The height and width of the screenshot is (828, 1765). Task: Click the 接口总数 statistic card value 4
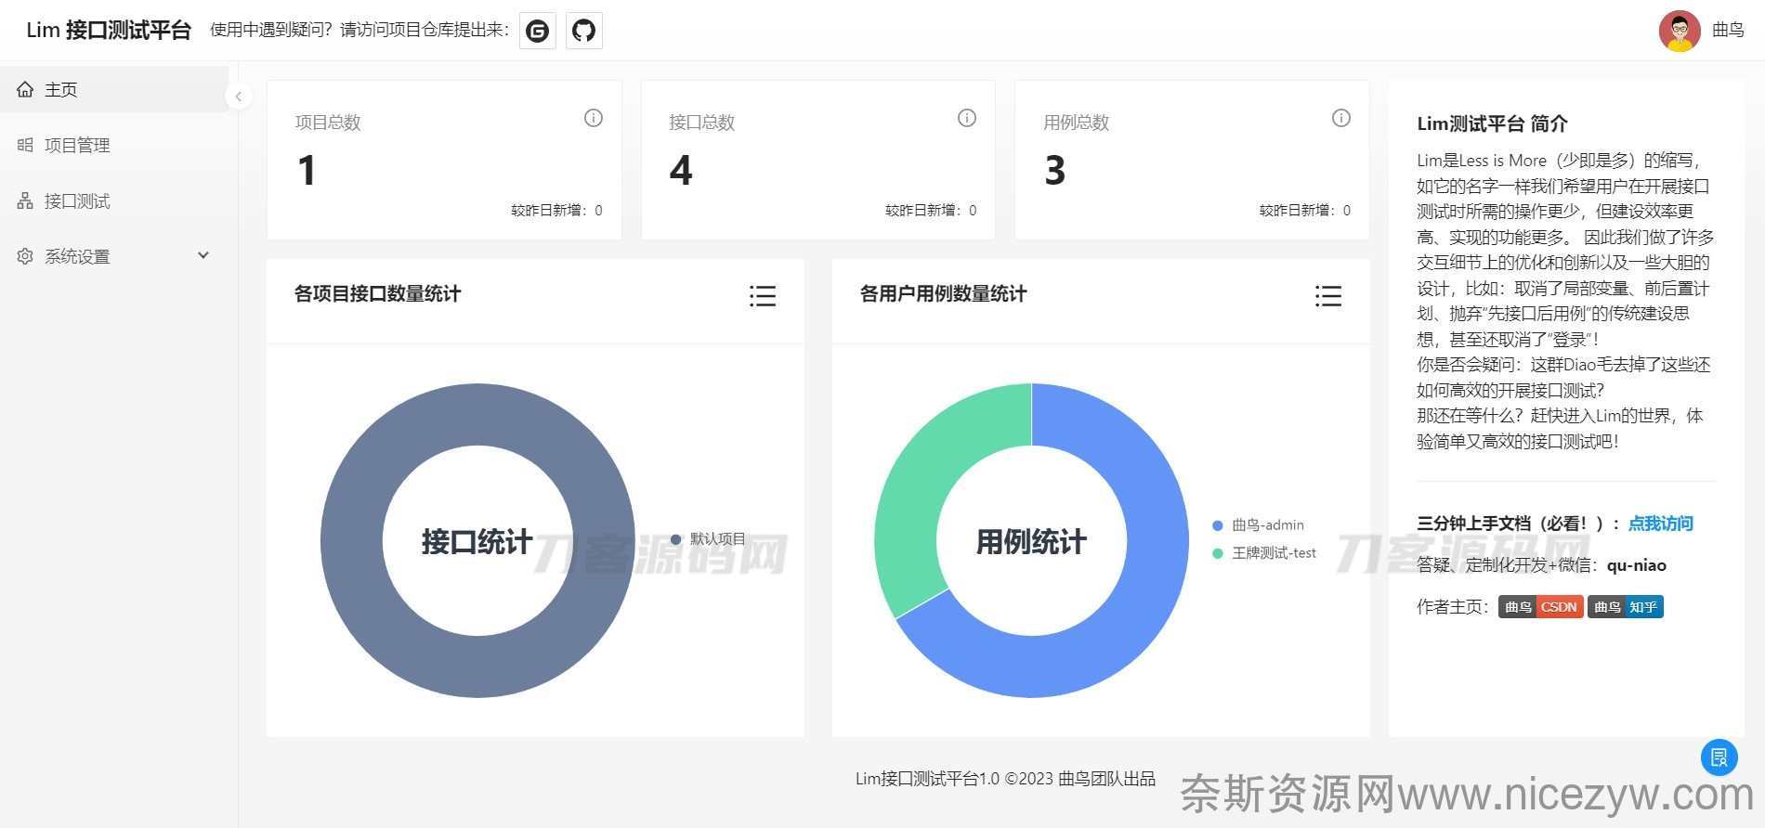coord(681,171)
